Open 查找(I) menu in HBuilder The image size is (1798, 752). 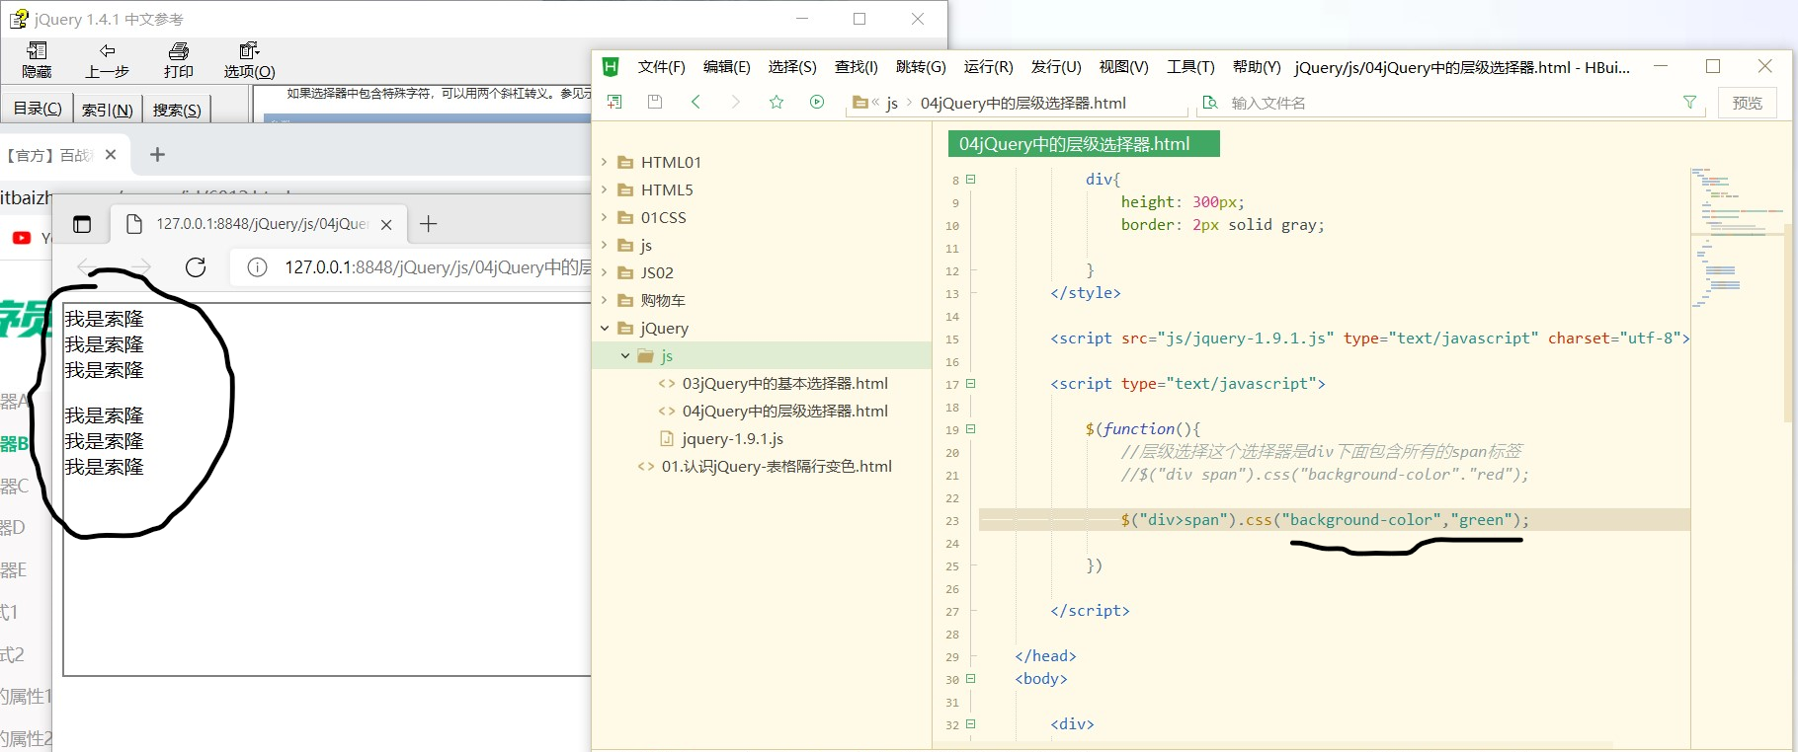(856, 67)
